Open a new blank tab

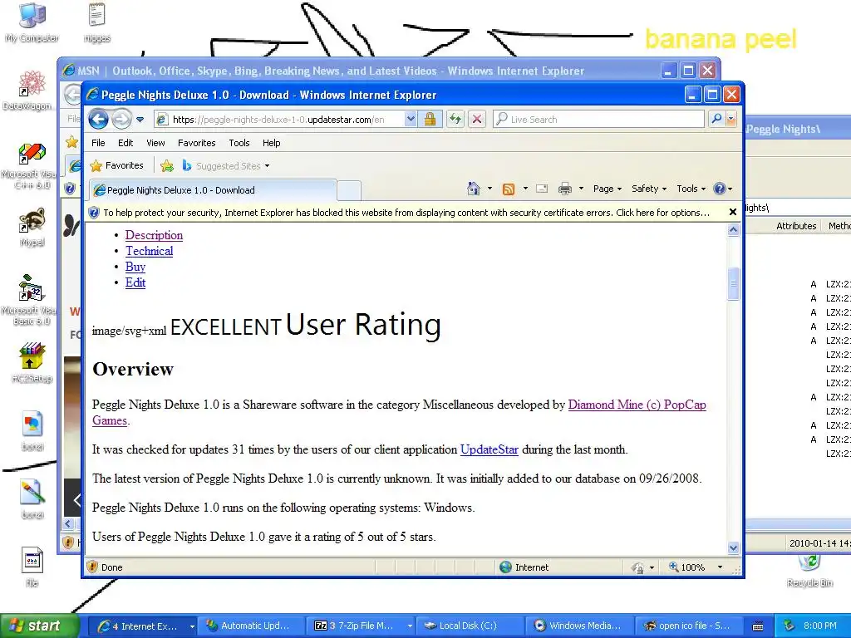click(x=349, y=190)
